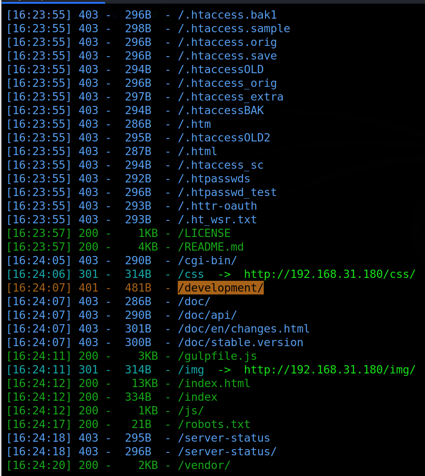Click the /.httr-oauth entry
The width and height of the screenshot is (425, 476).
tap(217, 206)
